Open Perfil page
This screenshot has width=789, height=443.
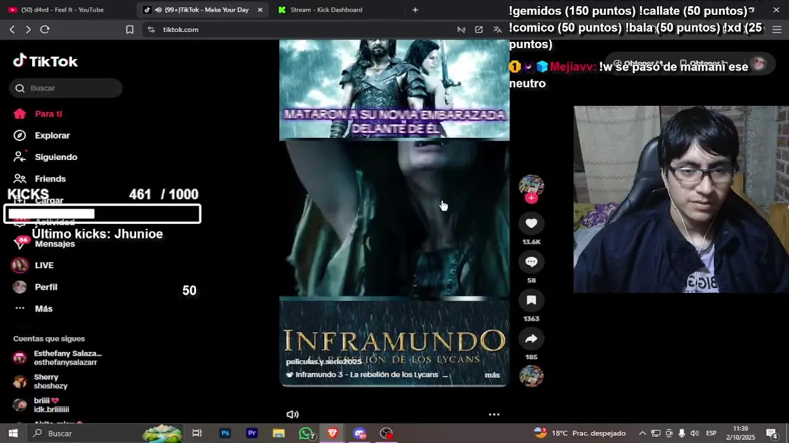tap(35, 287)
